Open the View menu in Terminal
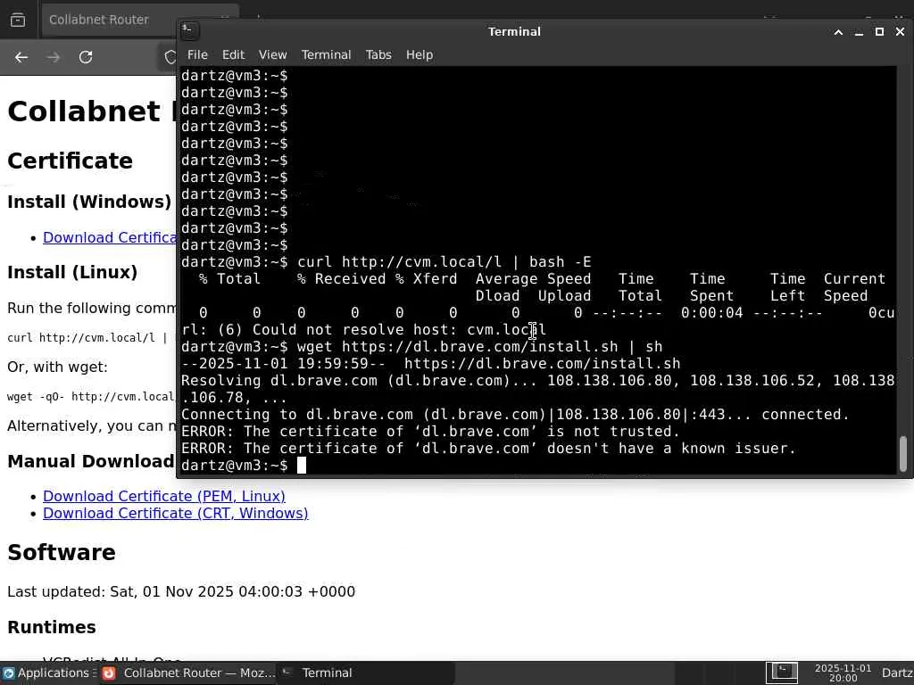This screenshot has width=914, height=685. click(x=273, y=54)
